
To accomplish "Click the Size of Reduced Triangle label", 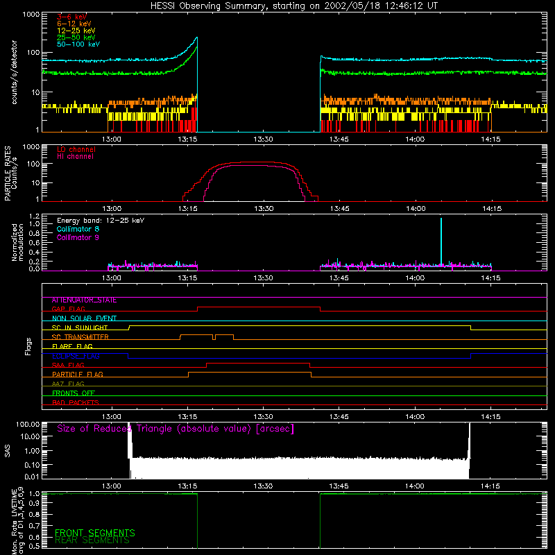I will click(176, 429).
